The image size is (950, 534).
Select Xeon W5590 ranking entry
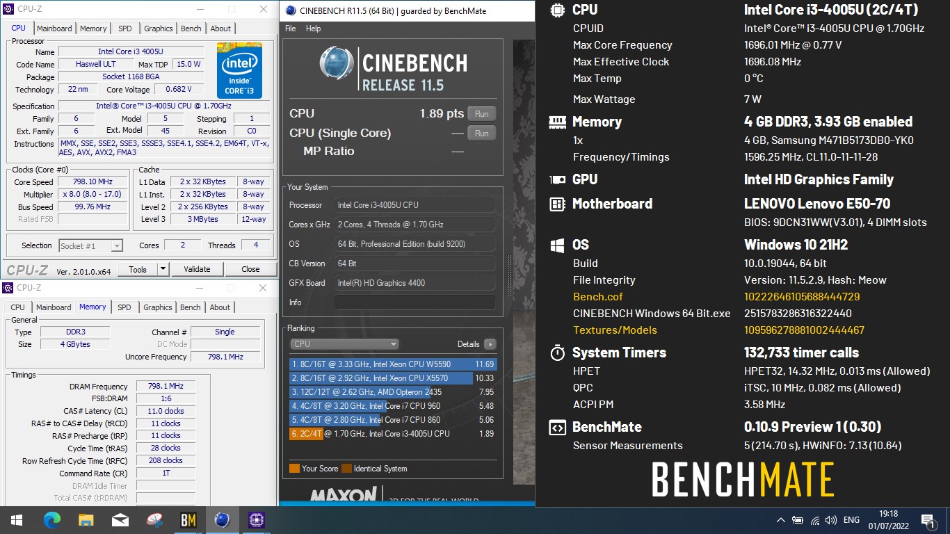coord(393,364)
